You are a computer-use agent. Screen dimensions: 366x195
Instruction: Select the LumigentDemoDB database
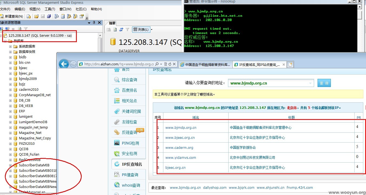tap(33, 122)
